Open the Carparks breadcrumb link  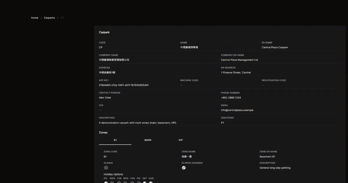[x=49, y=18]
